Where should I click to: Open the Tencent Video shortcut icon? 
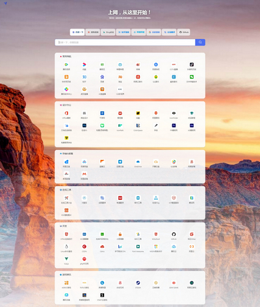(x=66, y=64)
